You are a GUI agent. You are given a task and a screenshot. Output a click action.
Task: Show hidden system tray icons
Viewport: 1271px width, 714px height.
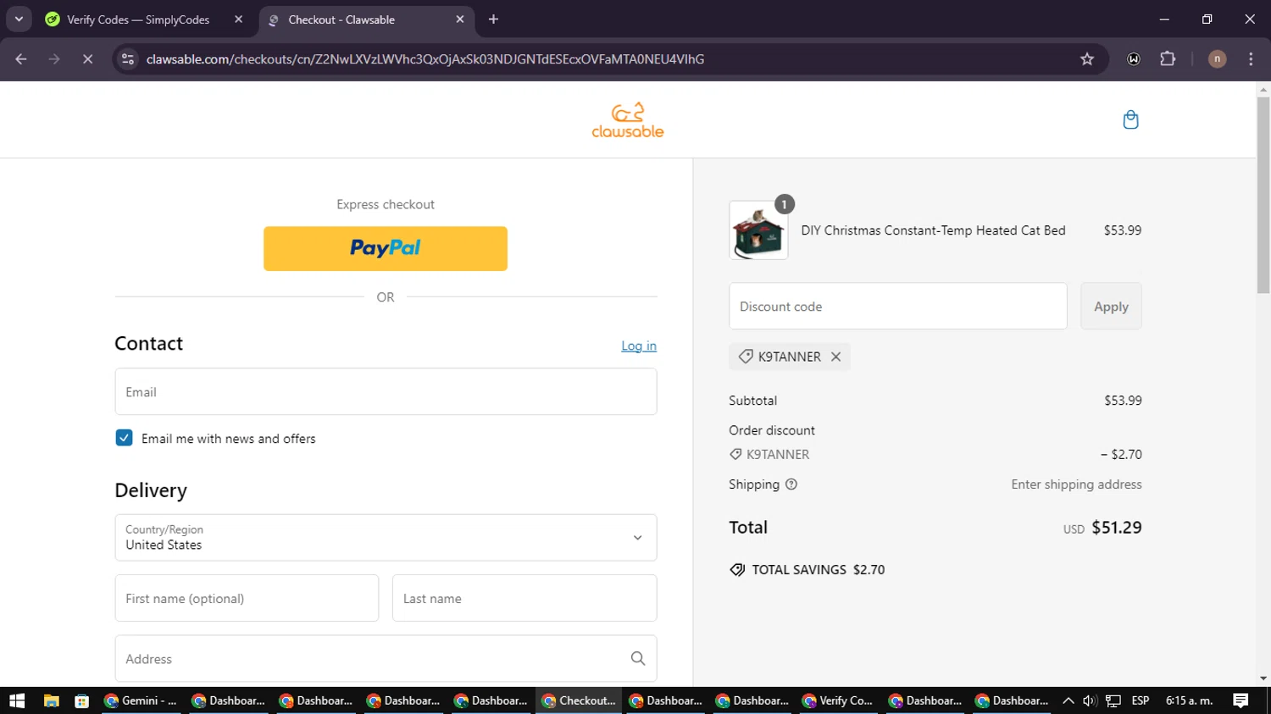(x=1068, y=700)
